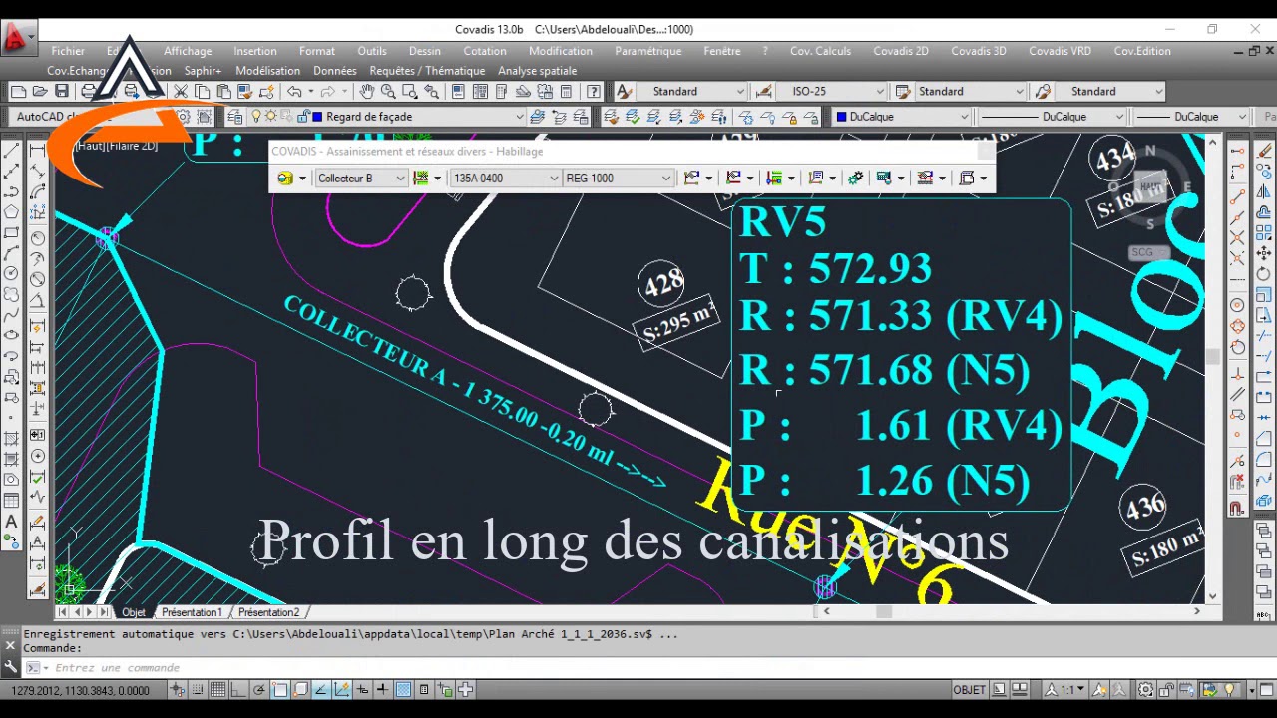Open the Properties palette icon
This screenshot has width=1277, height=718.
click(x=458, y=91)
